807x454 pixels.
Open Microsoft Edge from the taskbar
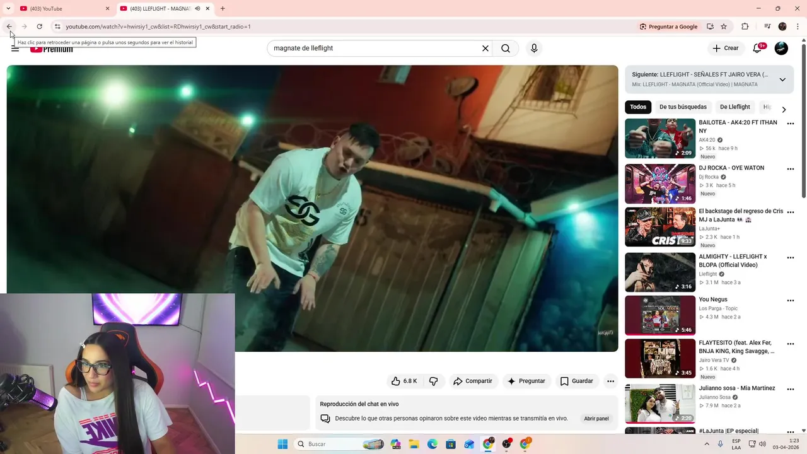pyautogui.click(x=433, y=444)
